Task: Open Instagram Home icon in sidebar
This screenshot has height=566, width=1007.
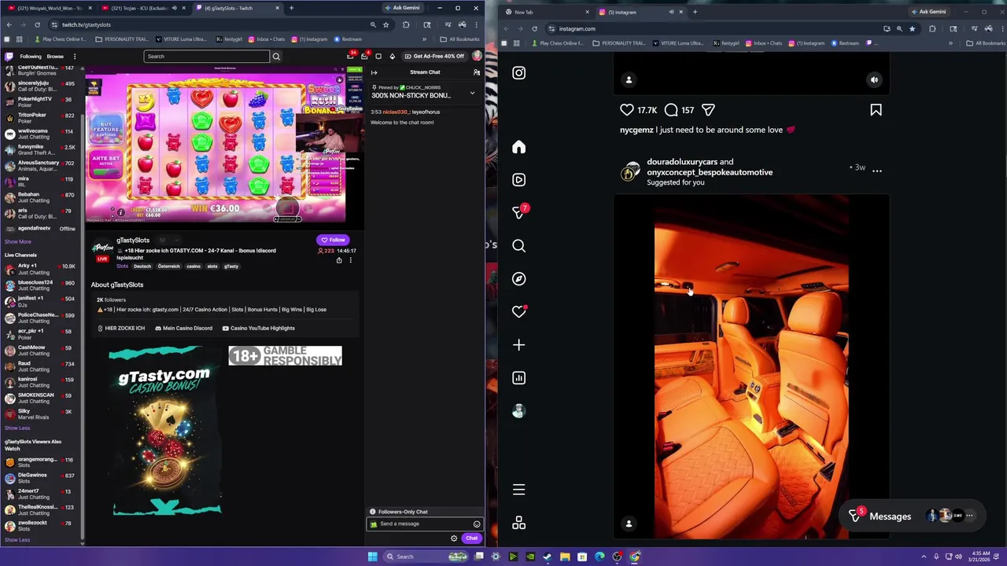Action: 518,147
